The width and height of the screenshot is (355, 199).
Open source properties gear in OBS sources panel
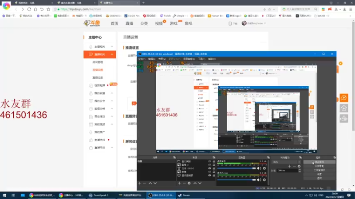pos(189,183)
